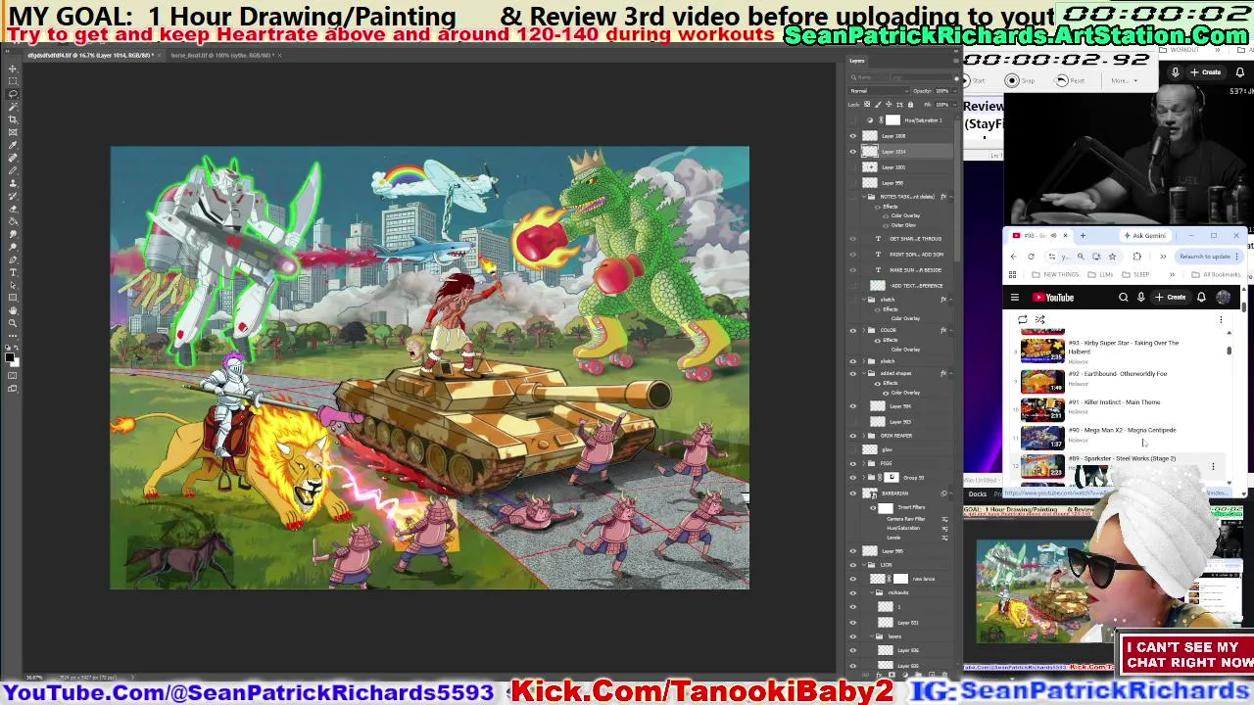1254x705 pixels.
Task: Select the Rectangular Marquee tool
Action: coord(13,80)
